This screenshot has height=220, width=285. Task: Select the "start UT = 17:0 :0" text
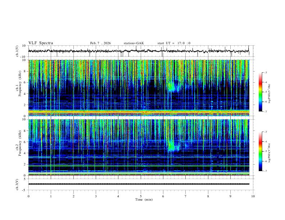pyautogui.click(x=174, y=43)
